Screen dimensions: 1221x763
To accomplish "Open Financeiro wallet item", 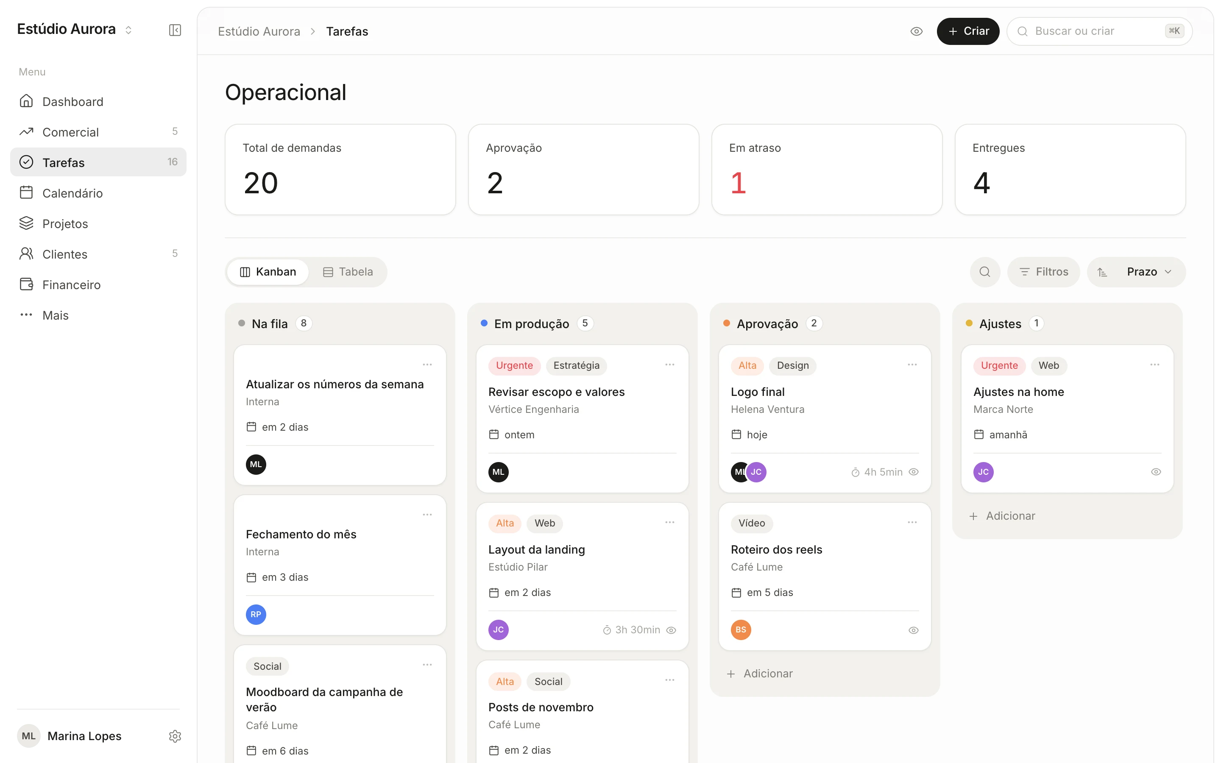I will pos(98,284).
